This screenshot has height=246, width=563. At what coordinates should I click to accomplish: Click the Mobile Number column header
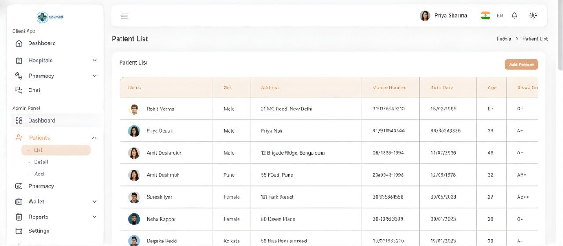(x=389, y=87)
